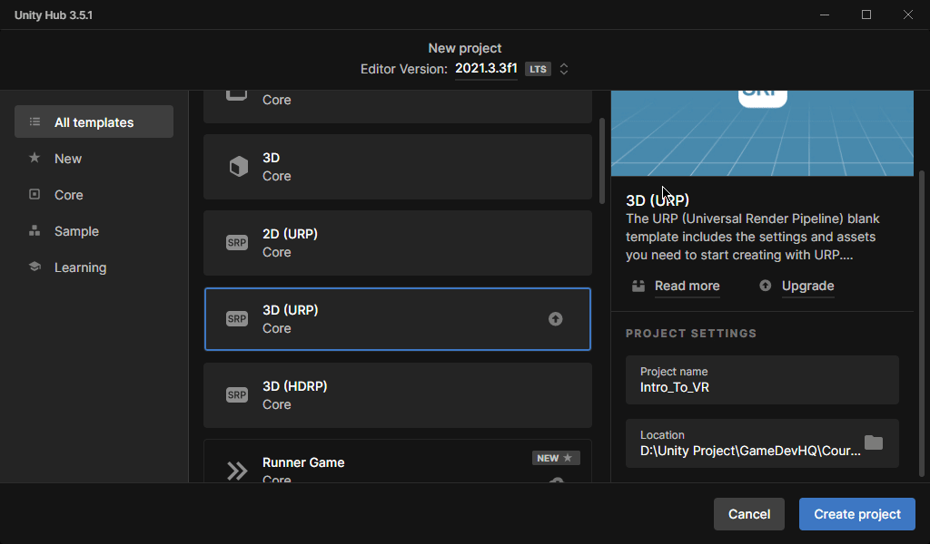This screenshot has height=544, width=930.
Task: Open the Read more link
Action: (x=687, y=286)
